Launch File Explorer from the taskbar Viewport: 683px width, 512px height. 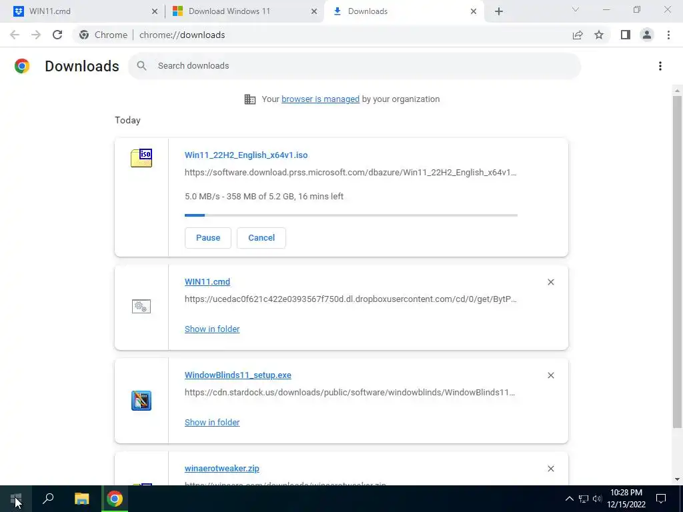[81, 499]
